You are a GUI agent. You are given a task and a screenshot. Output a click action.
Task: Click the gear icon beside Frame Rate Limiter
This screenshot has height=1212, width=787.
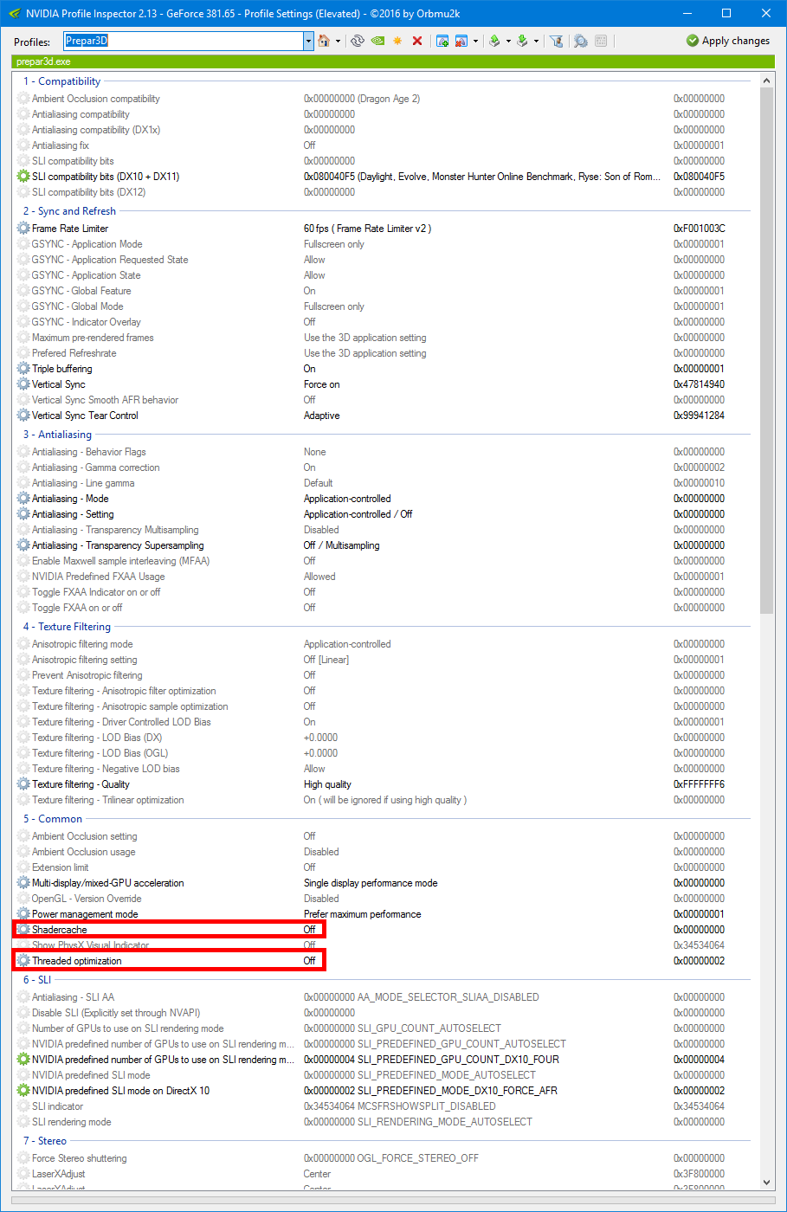[23, 229]
